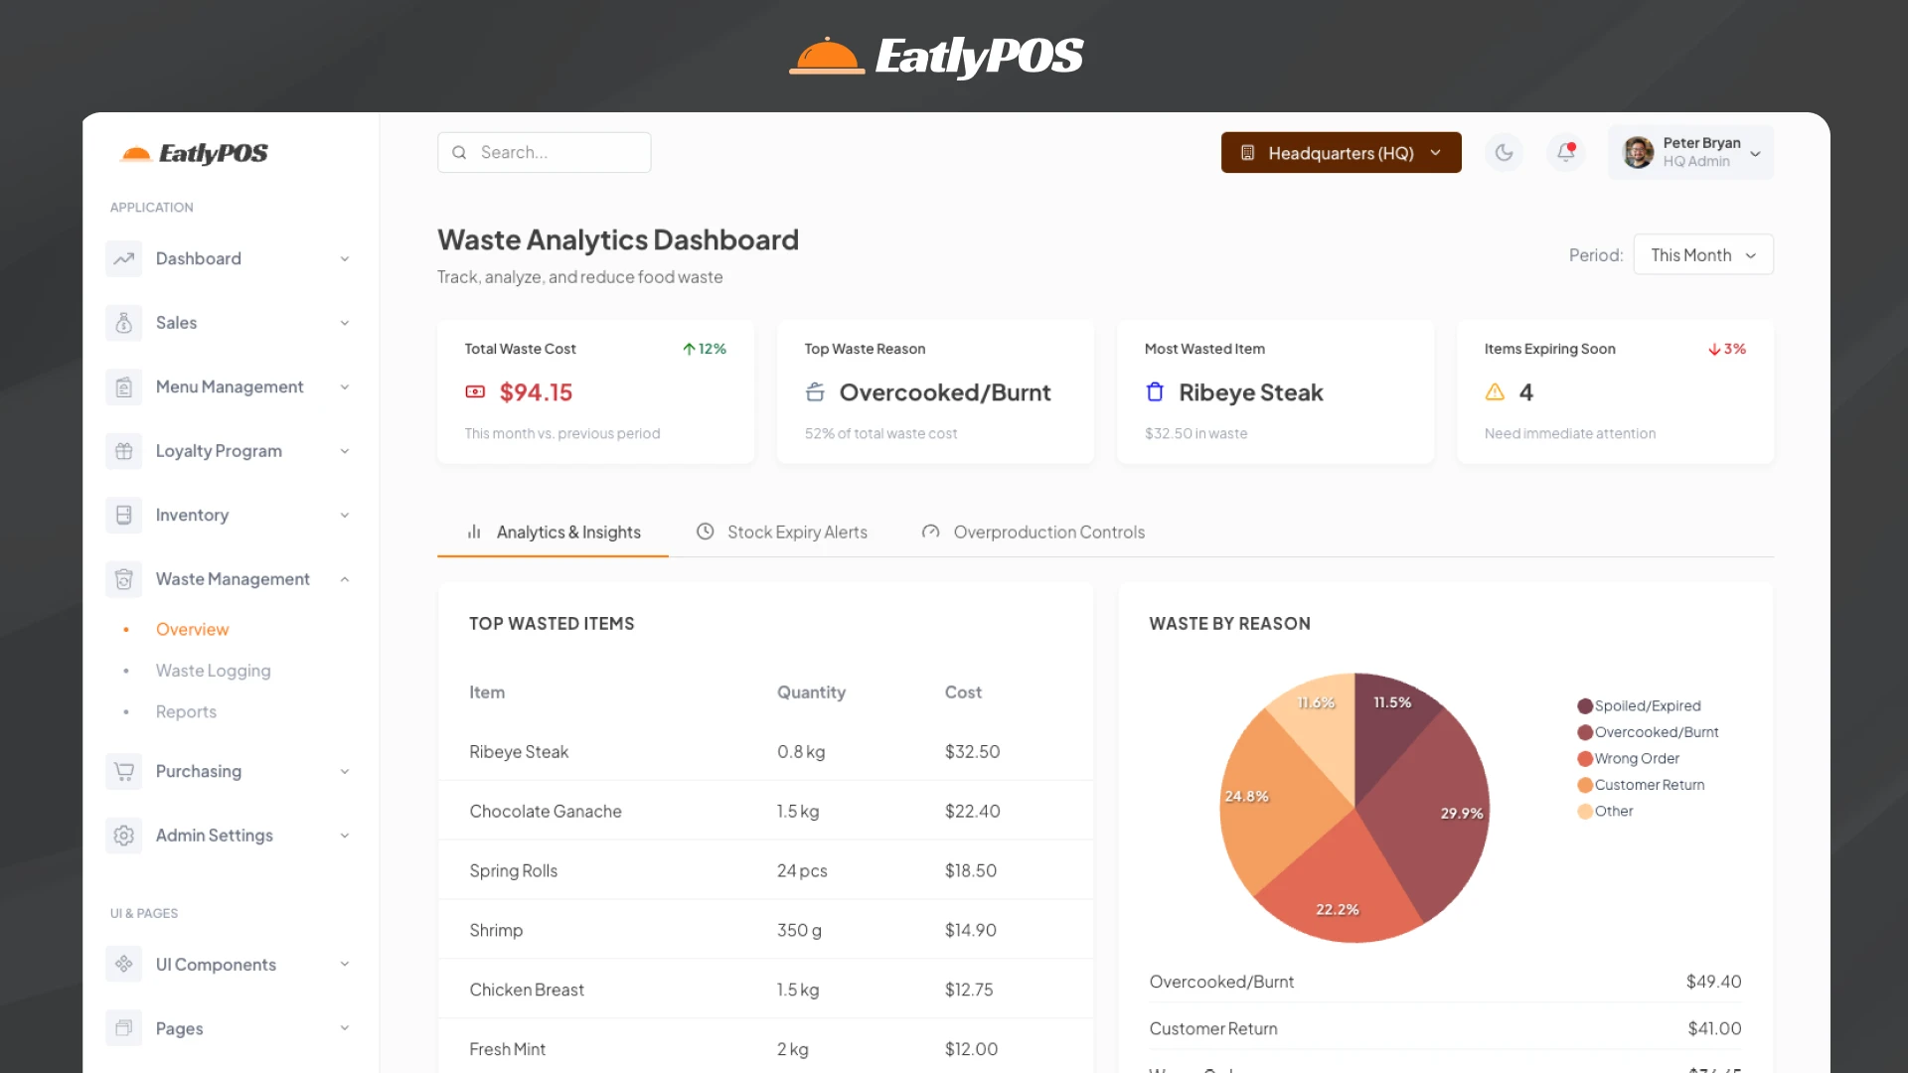Toggle dark mode with the moon icon

(x=1504, y=152)
